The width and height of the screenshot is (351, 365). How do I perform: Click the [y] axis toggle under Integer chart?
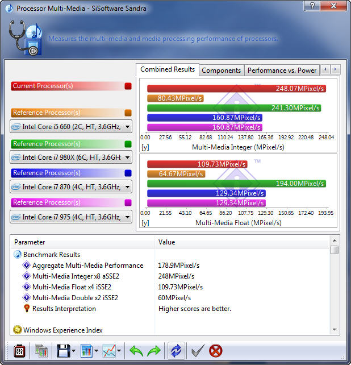tap(145, 147)
